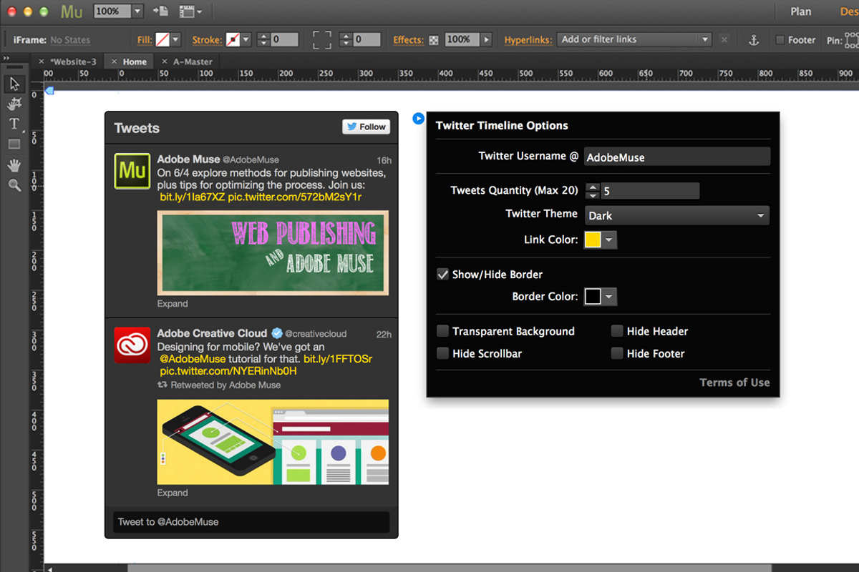Close the Website-3 tab
The width and height of the screenshot is (859, 572).
[42, 61]
